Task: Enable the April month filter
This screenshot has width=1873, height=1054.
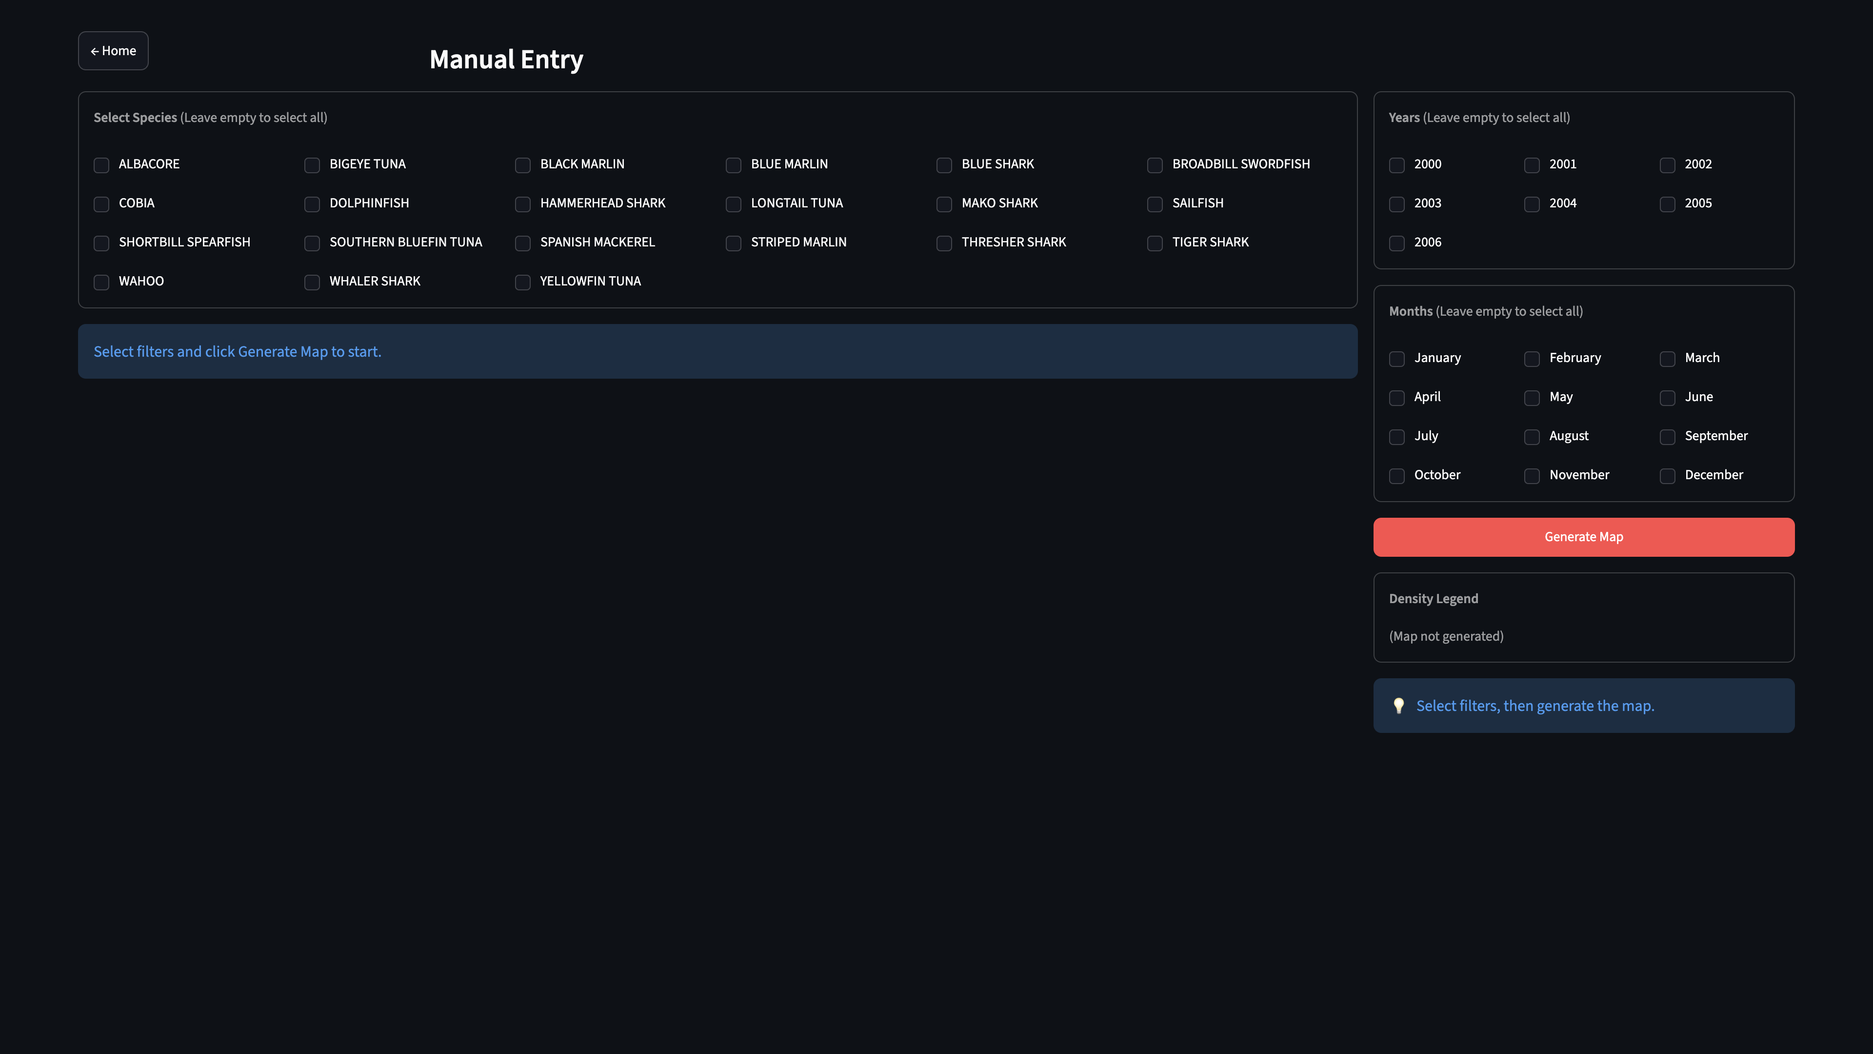Action: pyautogui.click(x=1397, y=398)
